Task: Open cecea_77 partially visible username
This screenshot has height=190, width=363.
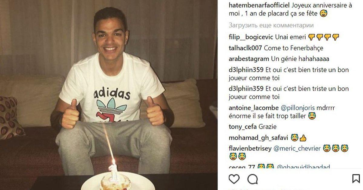Action: tap(243, 167)
